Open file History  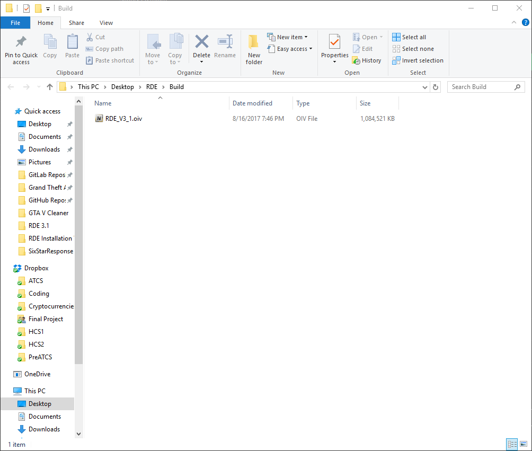[367, 60]
